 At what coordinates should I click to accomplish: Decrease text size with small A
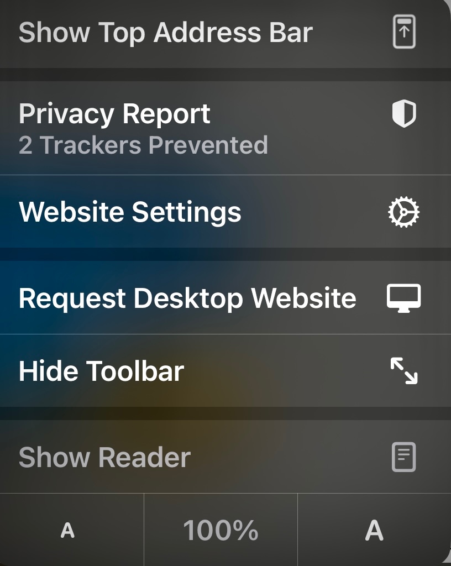[67, 531]
